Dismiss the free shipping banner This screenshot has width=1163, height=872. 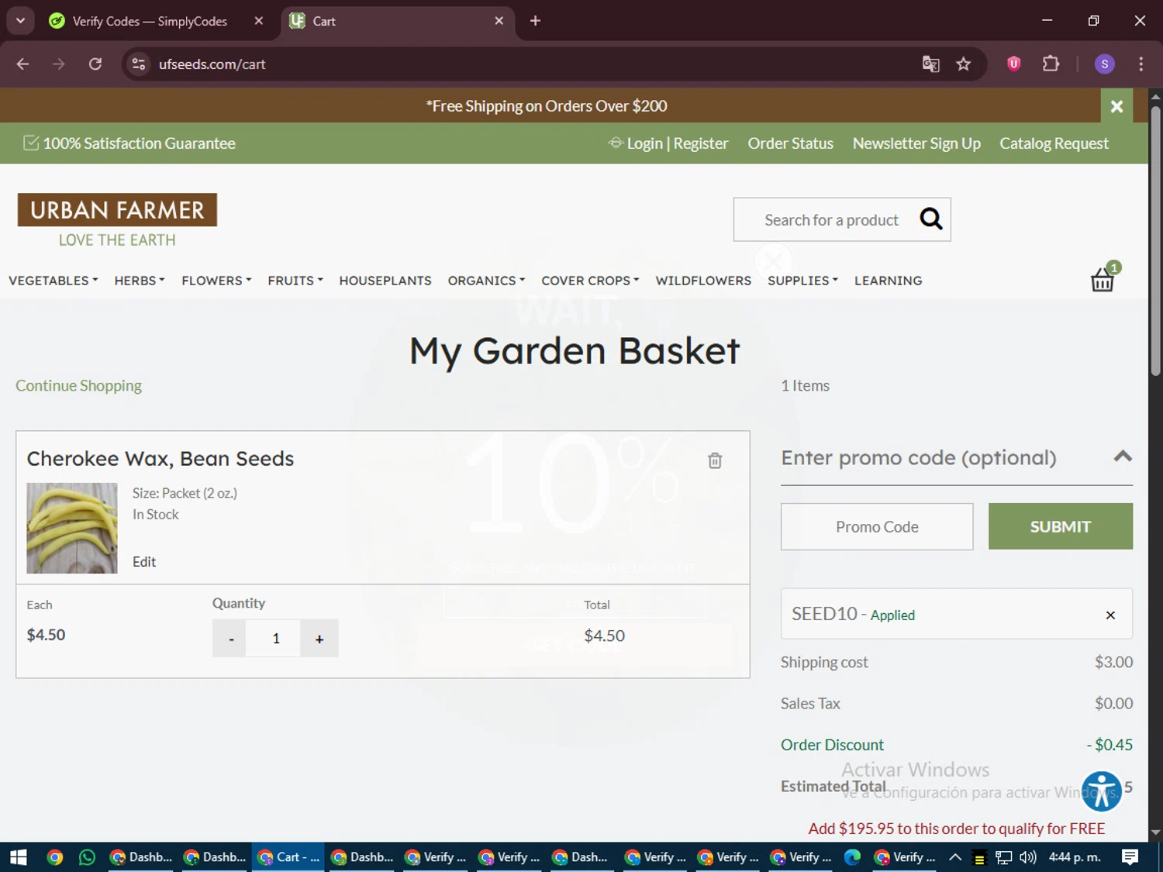click(1116, 106)
